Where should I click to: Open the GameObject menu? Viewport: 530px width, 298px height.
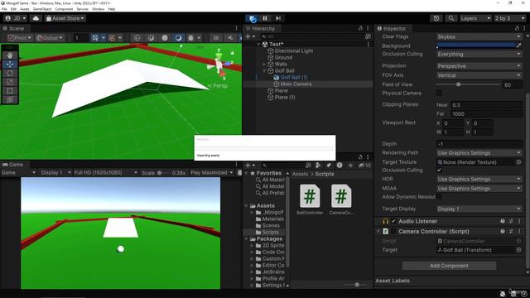[x=42, y=9]
